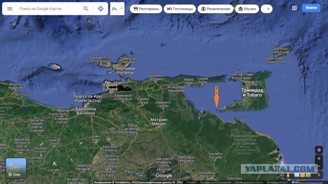Open the Конфиденциальность footer link
The image size is (328, 184).
249,182
